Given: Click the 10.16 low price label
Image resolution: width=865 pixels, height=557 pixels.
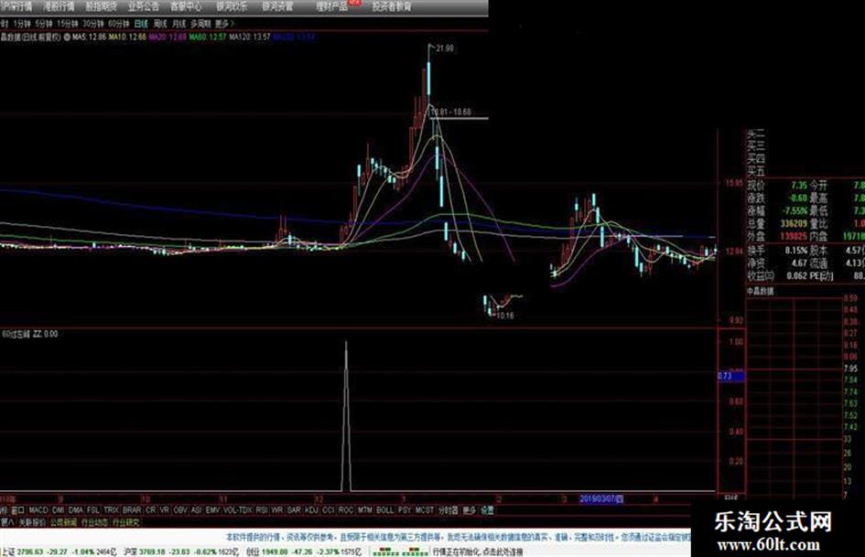Looking at the screenshot, I should (x=504, y=316).
